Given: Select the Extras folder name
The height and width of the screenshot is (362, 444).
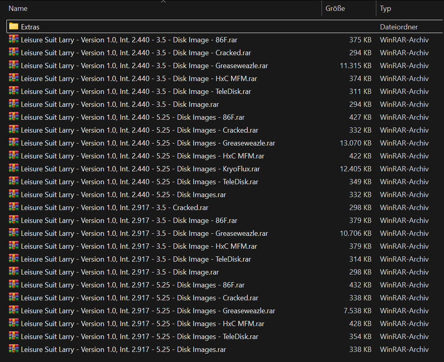Looking at the screenshot, I should 30,27.
